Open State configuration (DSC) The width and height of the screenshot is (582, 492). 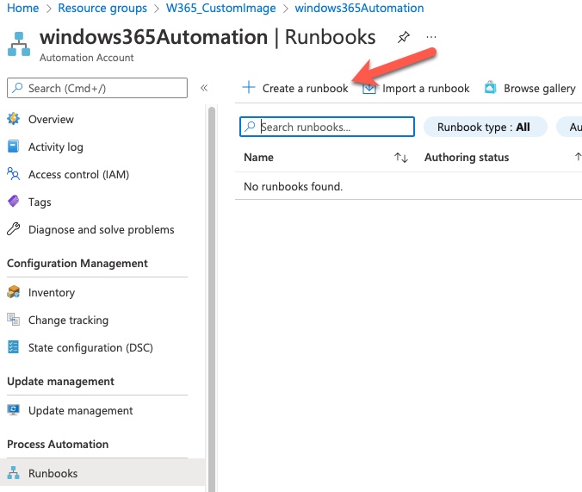(x=90, y=347)
